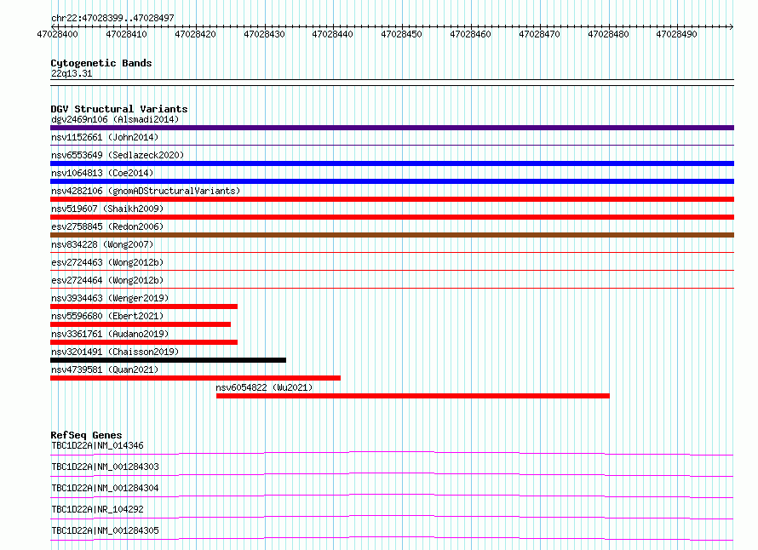
Task: Open the TBC1D22A|NM_001284303 gene label
Action: pyautogui.click(x=105, y=467)
